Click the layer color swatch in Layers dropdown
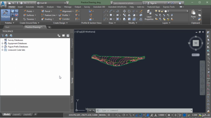Screen dimensions: 211x118 click(x=166, y=11)
